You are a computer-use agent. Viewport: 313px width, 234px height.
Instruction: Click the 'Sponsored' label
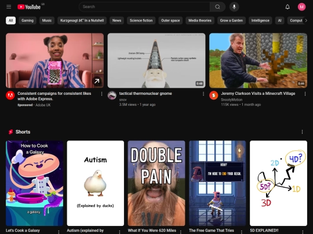[25, 105]
